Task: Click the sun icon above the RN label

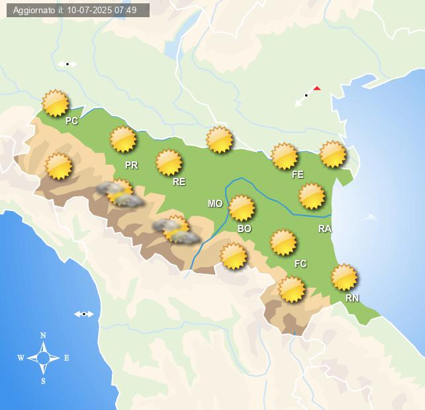Action: (344, 277)
